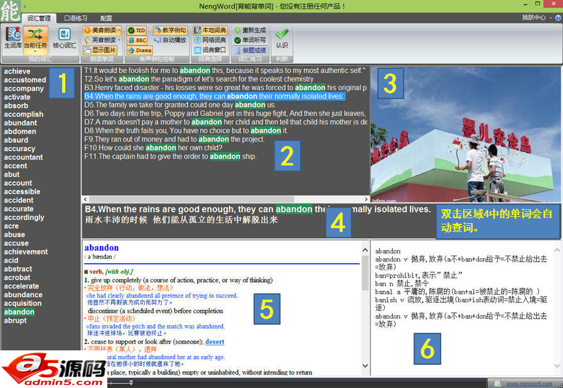Viewport: 563px width, 388px height.
Task: Select 网络词典 online dictionary
Action: click(x=210, y=40)
